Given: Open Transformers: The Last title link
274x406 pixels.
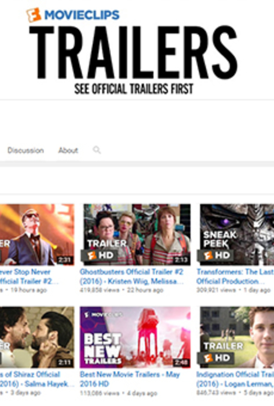Looking at the screenshot, I should pyautogui.click(x=235, y=276).
